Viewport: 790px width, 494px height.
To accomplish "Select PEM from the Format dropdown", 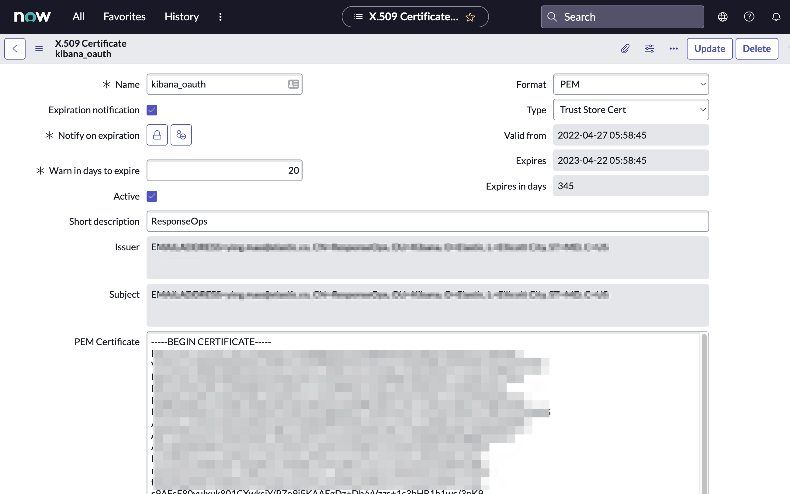I will pos(630,84).
